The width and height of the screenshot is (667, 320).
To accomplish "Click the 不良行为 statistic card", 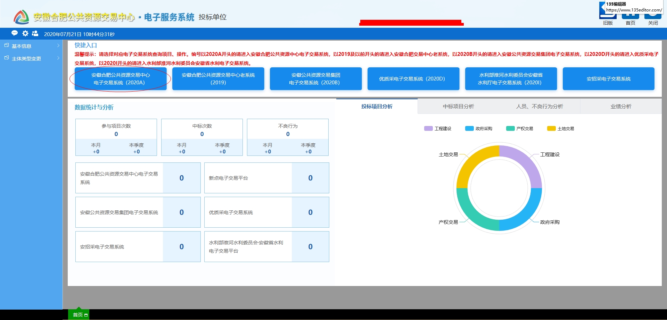I will [x=288, y=137].
